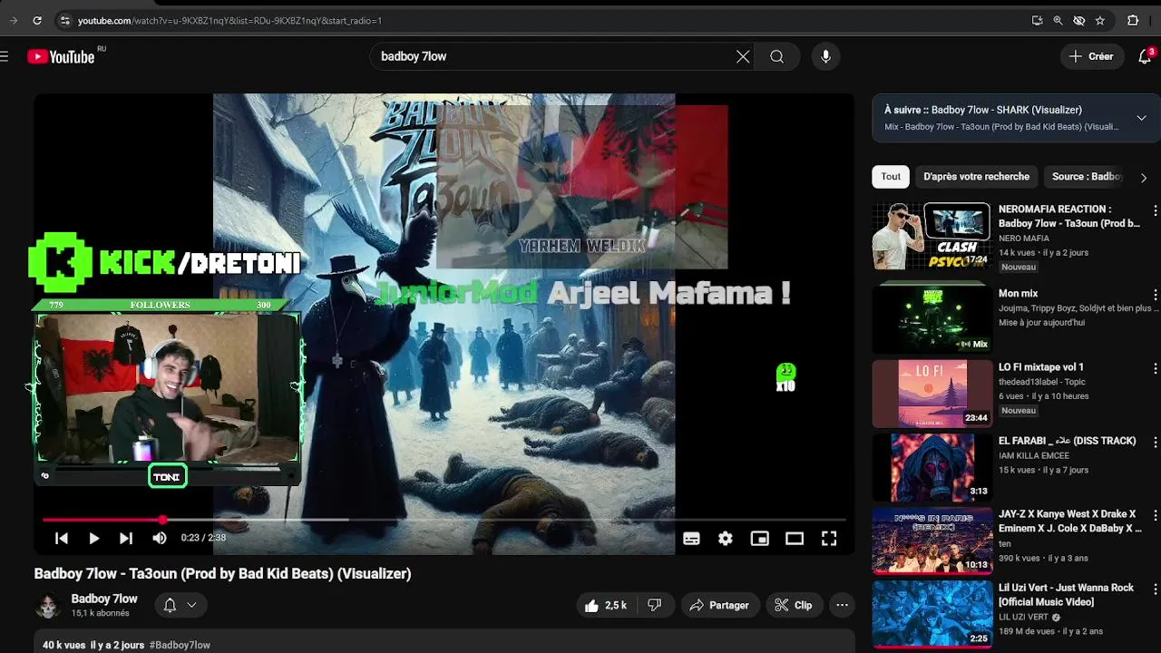The width and height of the screenshot is (1161, 653).
Task: Click the YouTube logo home link
Action: pos(61,56)
